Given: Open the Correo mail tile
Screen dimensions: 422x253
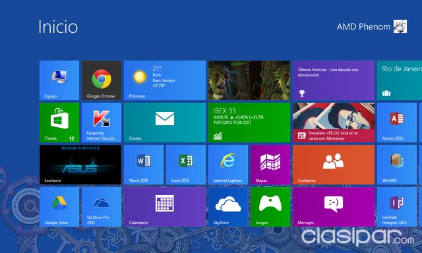Looking at the screenshot, I should pos(165,123).
